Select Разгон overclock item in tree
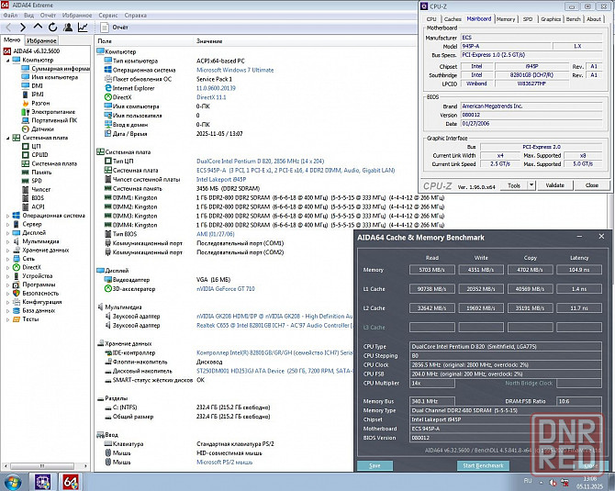The image size is (615, 491). (x=40, y=103)
